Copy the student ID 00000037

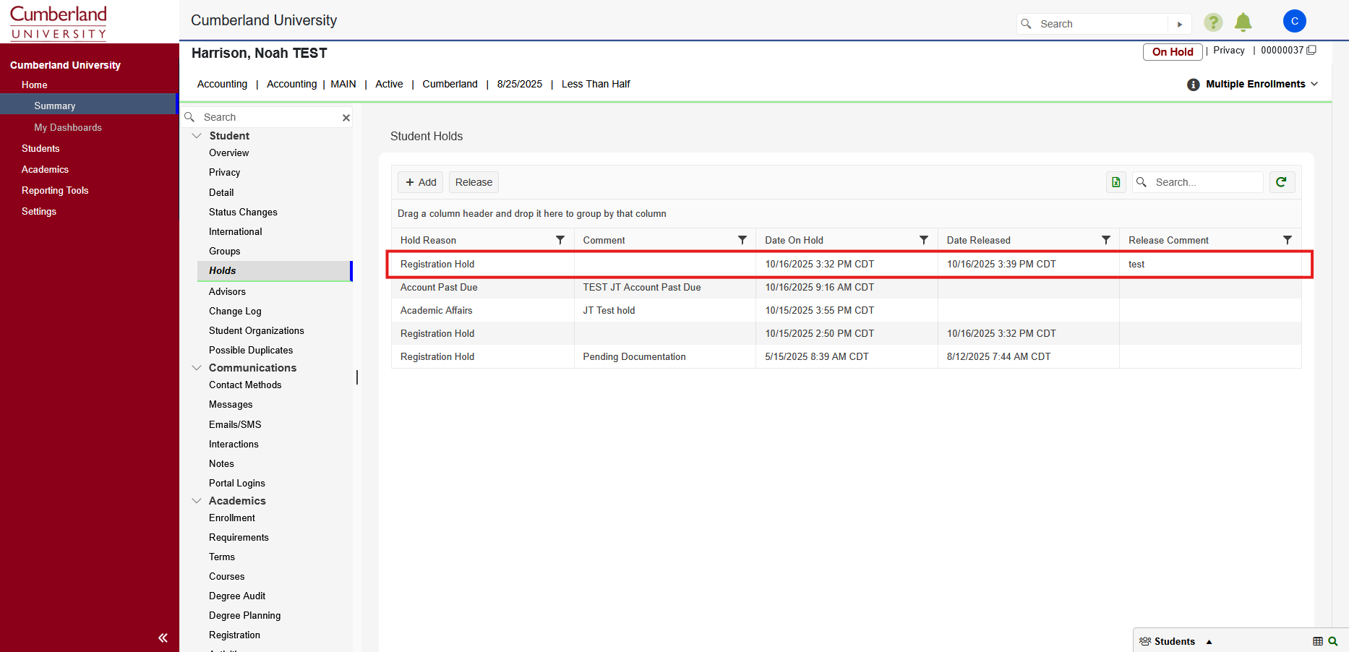[x=1311, y=50]
